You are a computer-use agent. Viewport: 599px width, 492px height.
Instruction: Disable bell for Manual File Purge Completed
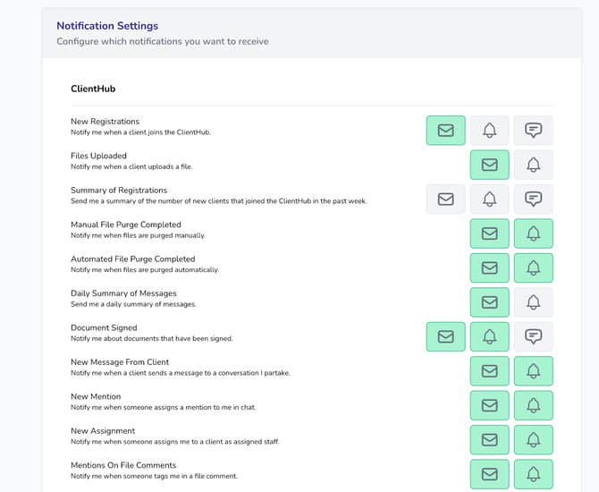pos(533,233)
